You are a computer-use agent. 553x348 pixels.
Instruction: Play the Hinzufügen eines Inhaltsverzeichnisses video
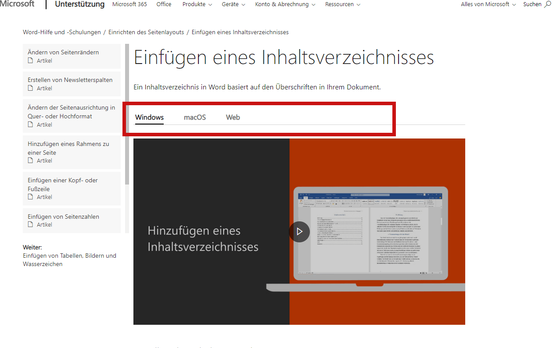(x=299, y=231)
